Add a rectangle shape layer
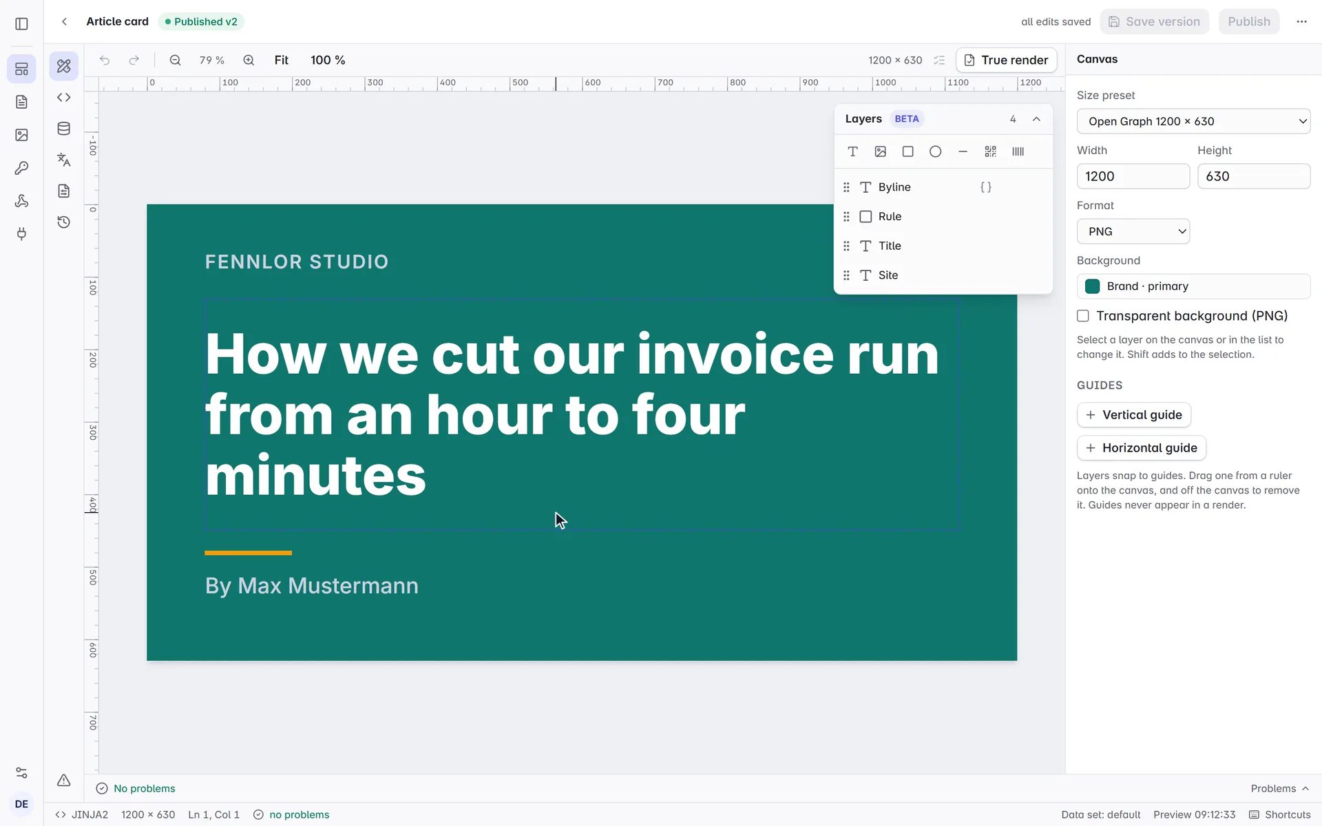 [907, 151]
